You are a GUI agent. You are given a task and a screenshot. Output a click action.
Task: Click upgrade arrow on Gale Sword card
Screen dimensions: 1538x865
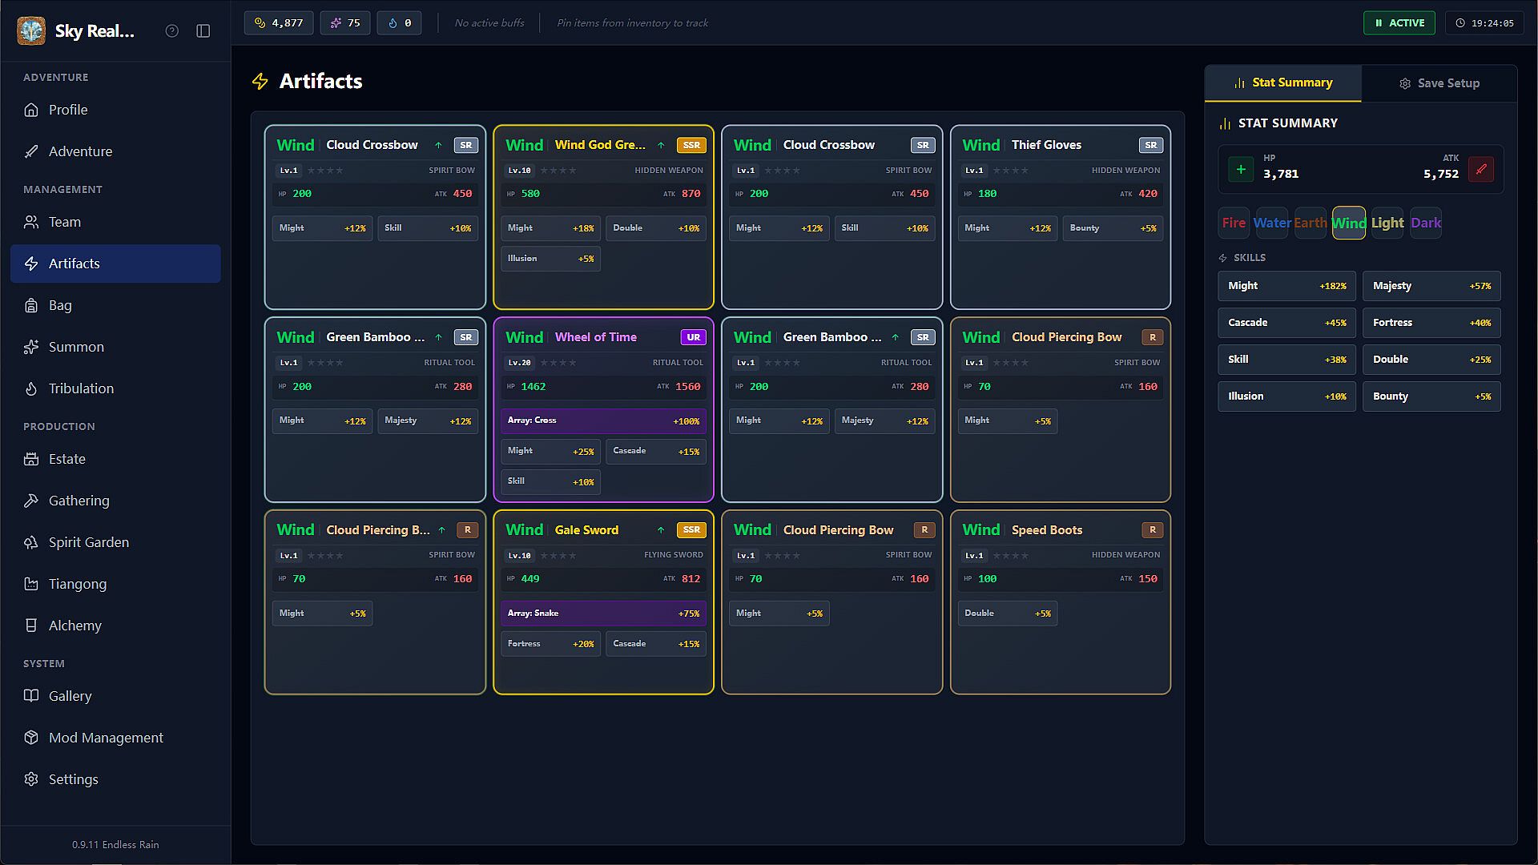click(x=661, y=530)
